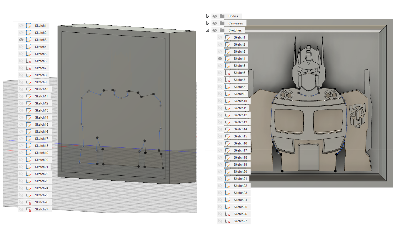
Task: Click the Canvases folder icon
Action: point(222,23)
